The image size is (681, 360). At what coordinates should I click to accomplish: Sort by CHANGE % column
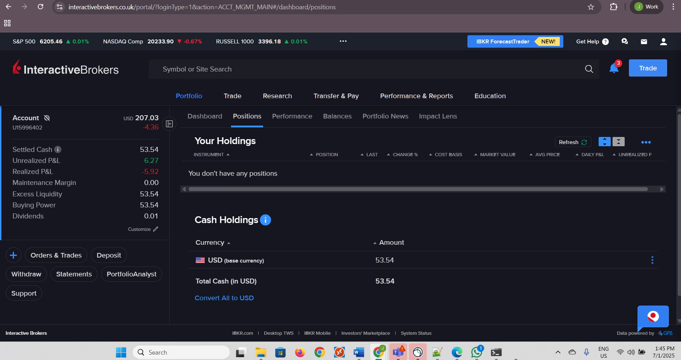click(402, 154)
